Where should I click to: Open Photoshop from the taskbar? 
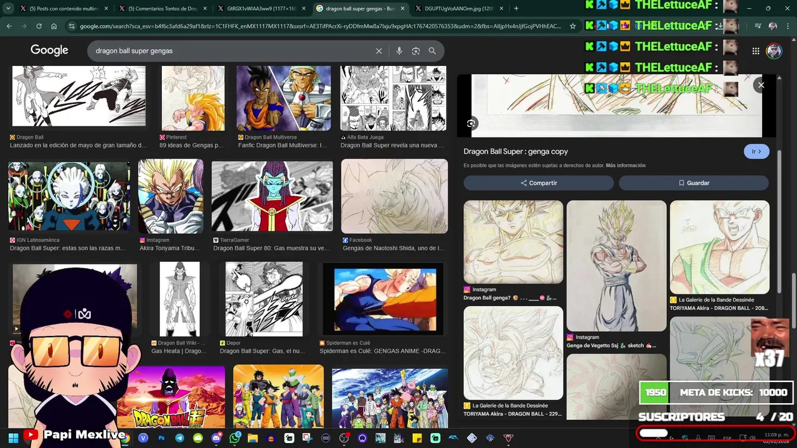click(161, 438)
